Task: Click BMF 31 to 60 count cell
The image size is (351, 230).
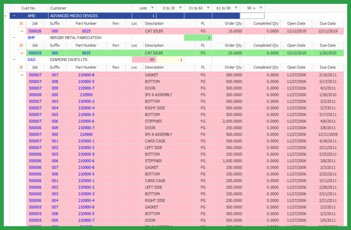Action: (x=198, y=38)
